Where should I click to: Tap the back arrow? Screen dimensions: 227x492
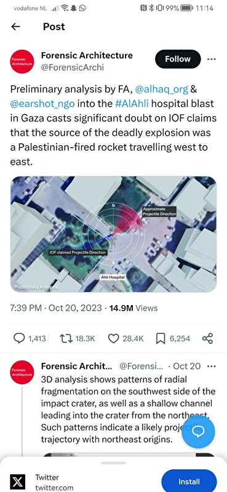click(x=16, y=26)
